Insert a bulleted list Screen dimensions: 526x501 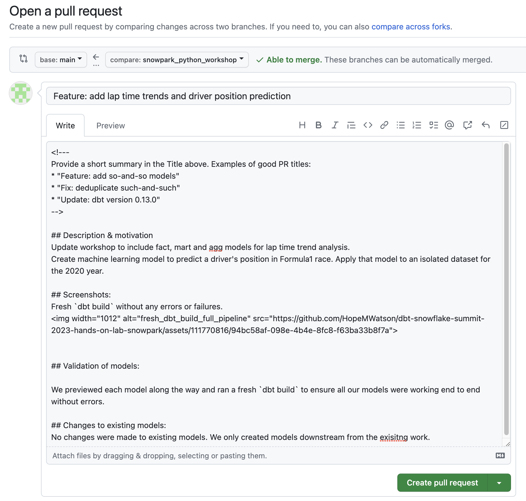400,125
